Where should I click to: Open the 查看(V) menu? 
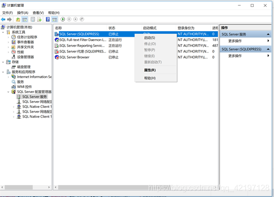38,13
